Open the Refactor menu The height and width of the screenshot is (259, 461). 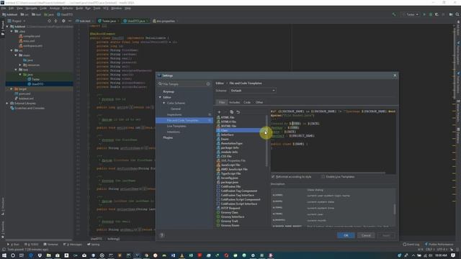click(67, 8)
